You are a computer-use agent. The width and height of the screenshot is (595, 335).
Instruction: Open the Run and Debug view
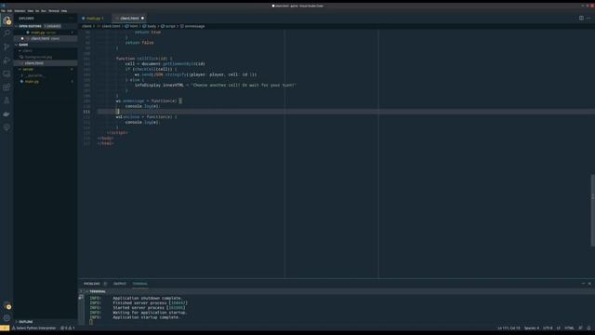[x=7, y=60]
